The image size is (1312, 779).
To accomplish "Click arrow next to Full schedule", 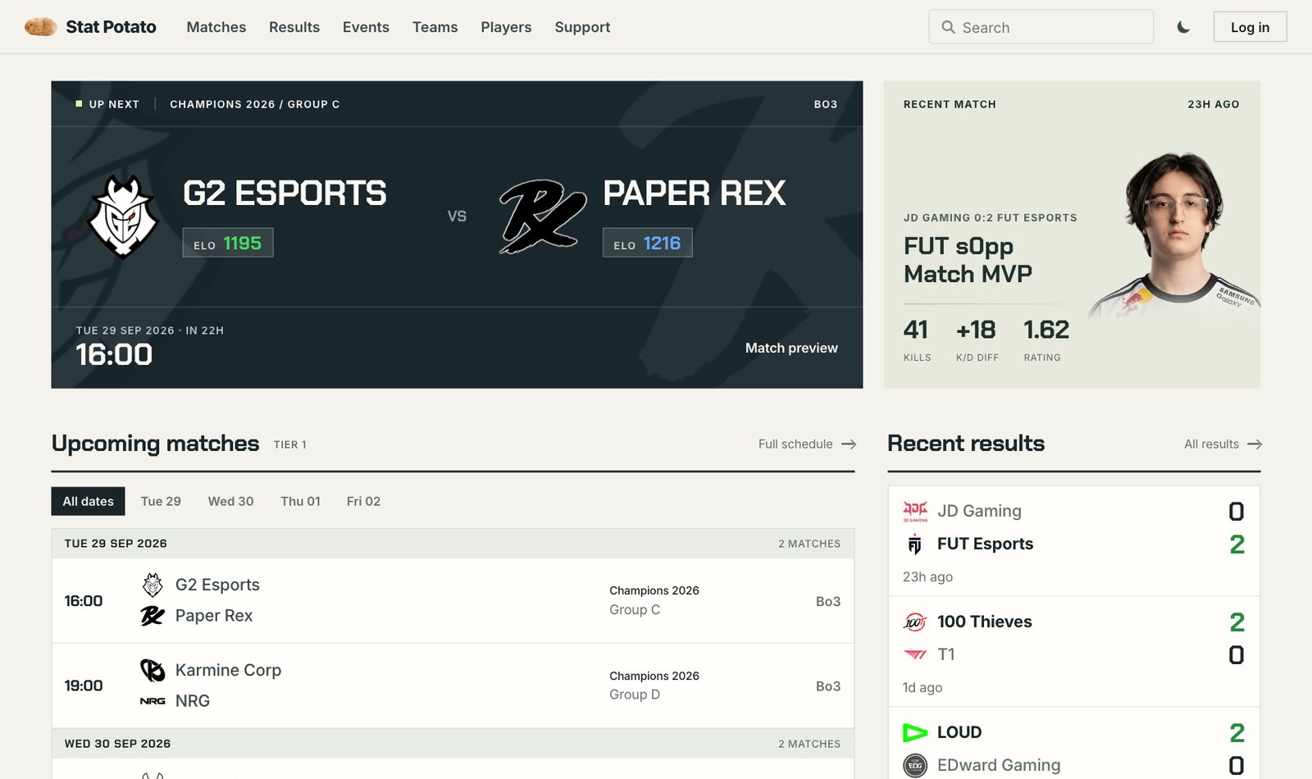I will [x=849, y=444].
